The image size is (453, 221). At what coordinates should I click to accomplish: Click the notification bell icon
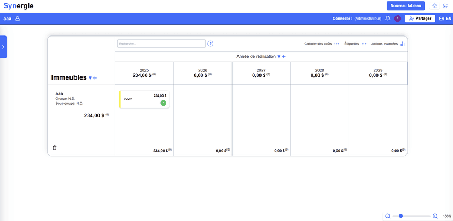point(388,19)
